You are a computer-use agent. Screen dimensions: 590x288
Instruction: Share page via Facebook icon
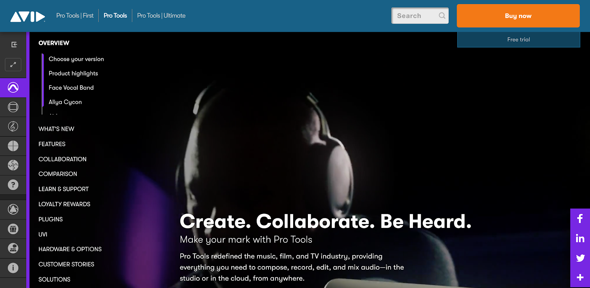[580, 219]
